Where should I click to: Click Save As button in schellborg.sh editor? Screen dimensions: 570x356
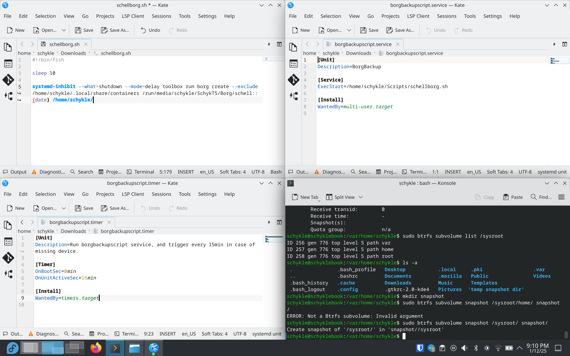115,30
